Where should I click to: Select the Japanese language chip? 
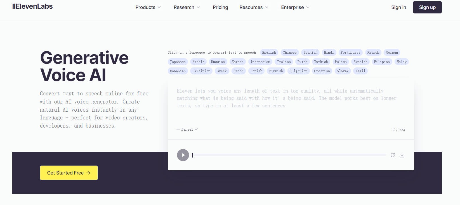coord(178,62)
